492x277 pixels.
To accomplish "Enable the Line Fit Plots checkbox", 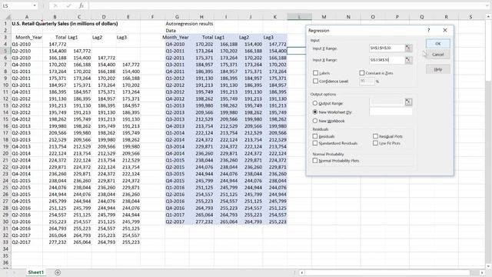I will 375,143.
